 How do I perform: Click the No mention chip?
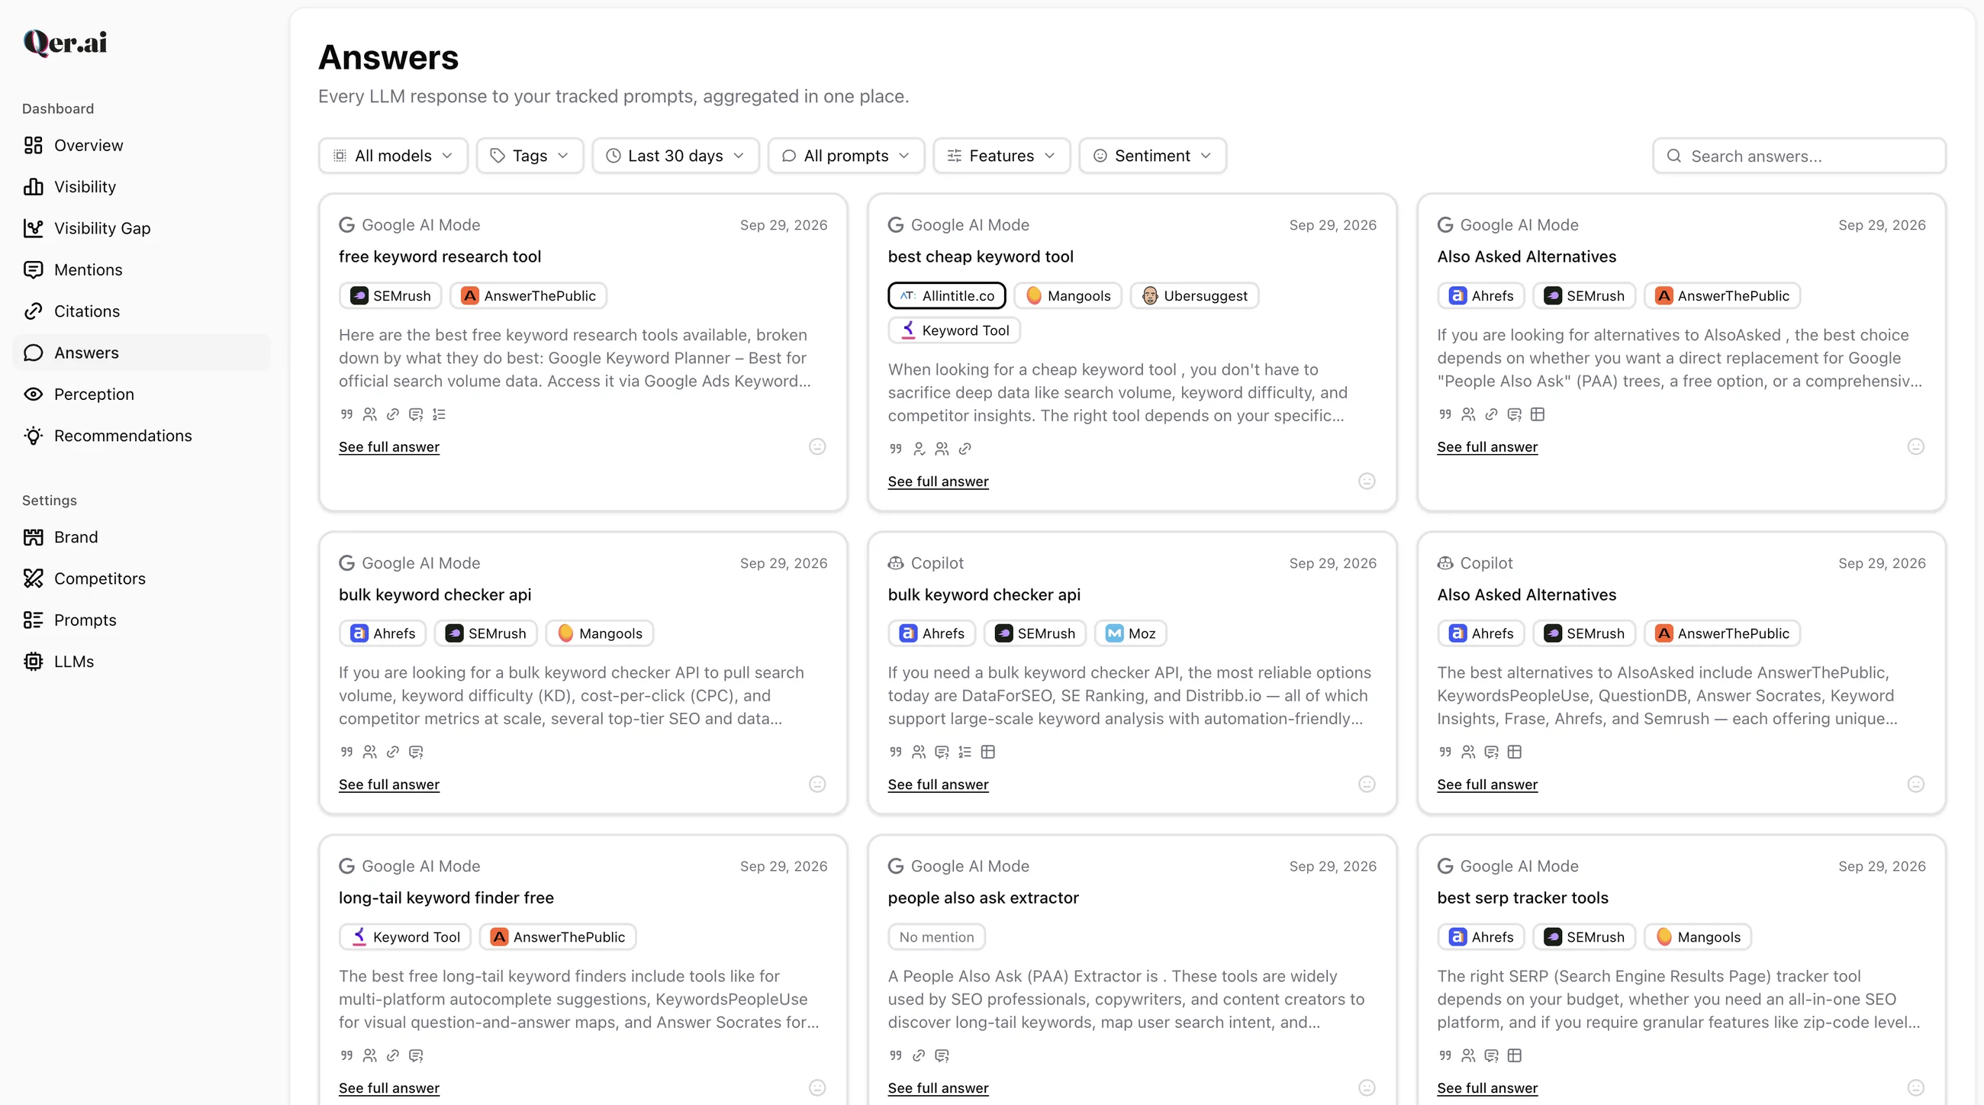[x=936, y=937]
